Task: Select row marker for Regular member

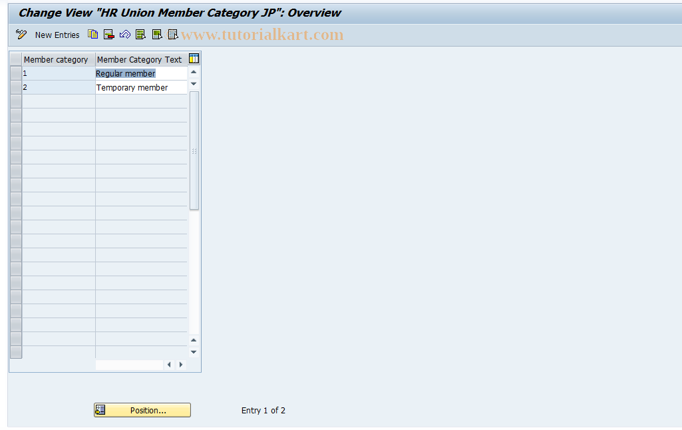Action: point(16,73)
